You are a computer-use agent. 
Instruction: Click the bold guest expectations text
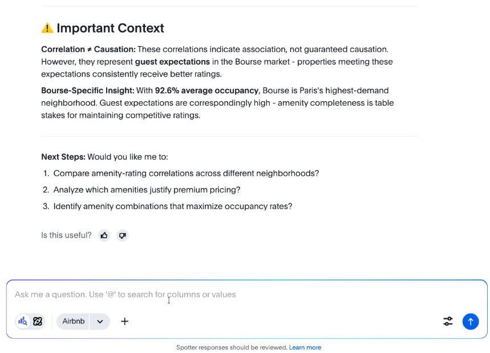[x=172, y=61]
